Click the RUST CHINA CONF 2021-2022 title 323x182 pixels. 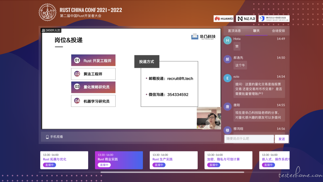[91, 10]
